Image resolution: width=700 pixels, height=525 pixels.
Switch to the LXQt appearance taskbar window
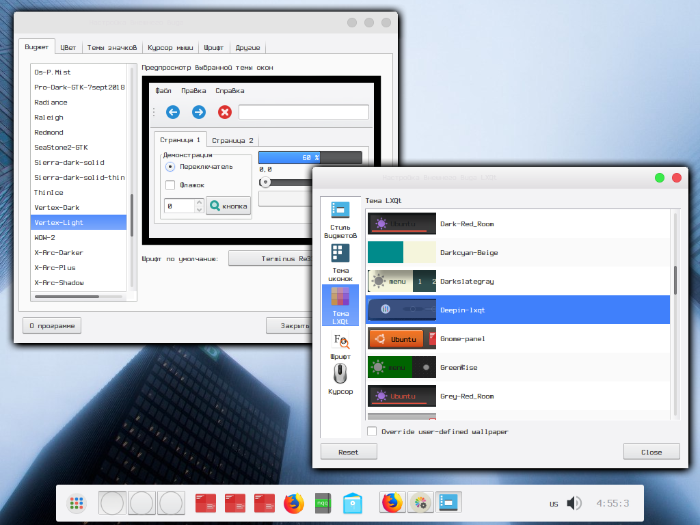point(448,502)
